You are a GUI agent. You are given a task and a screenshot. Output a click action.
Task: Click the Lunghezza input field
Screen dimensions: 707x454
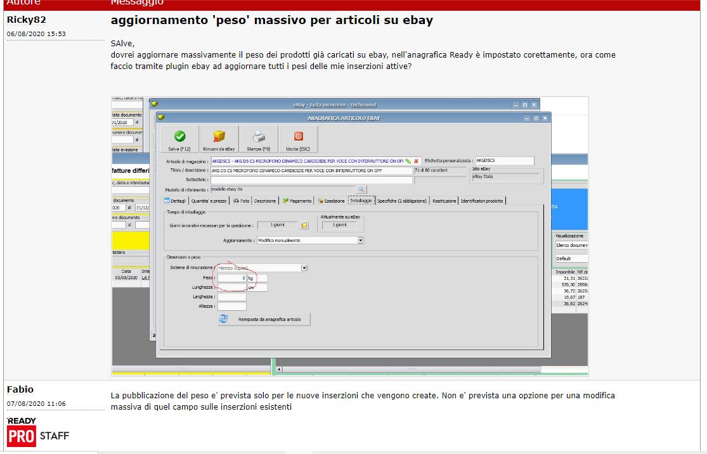coord(232,287)
